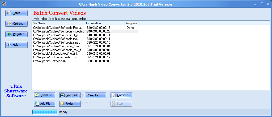Click the Folder button's yellow folder icon
The width and height of the screenshot is (272, 117).
tap(62, 104)
